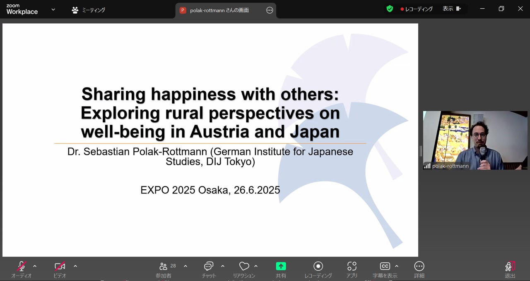Select the polak-rottmann screen share tab
The width and height of the screenshot is (530, 281).
[219, 10]
